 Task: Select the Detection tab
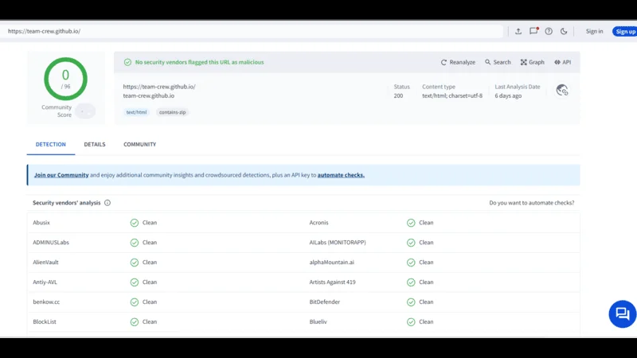point(51,145)
